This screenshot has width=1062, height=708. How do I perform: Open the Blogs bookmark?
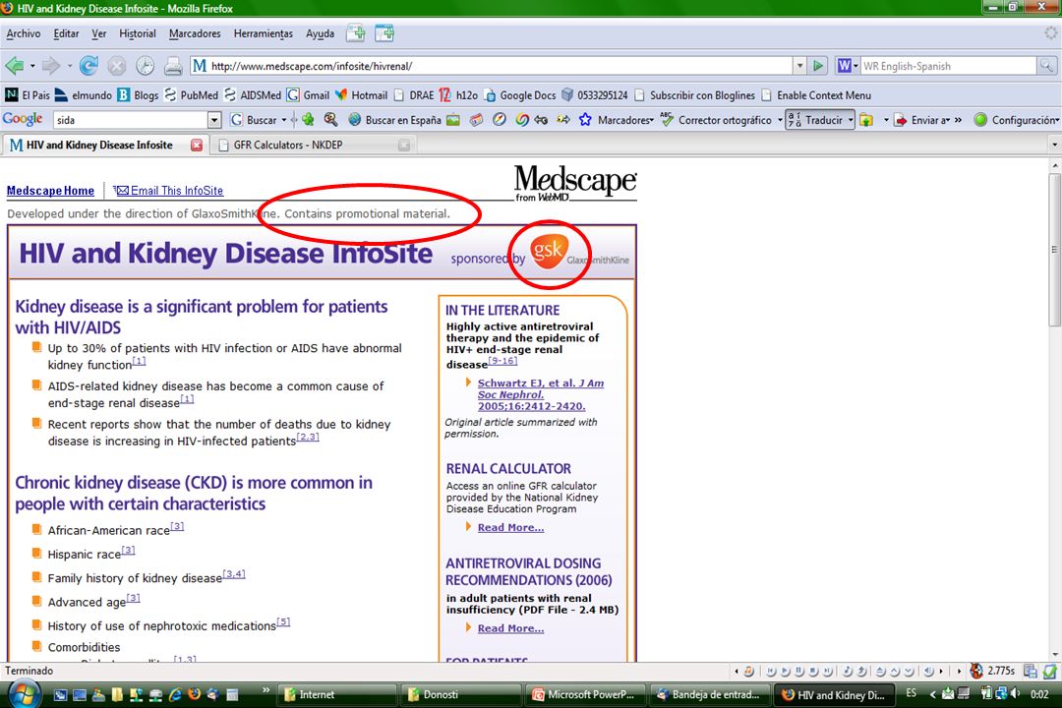[x=138, y=94]
